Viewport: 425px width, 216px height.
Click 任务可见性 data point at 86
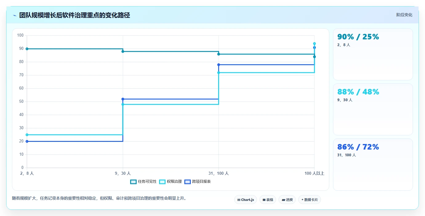(219, 54)
